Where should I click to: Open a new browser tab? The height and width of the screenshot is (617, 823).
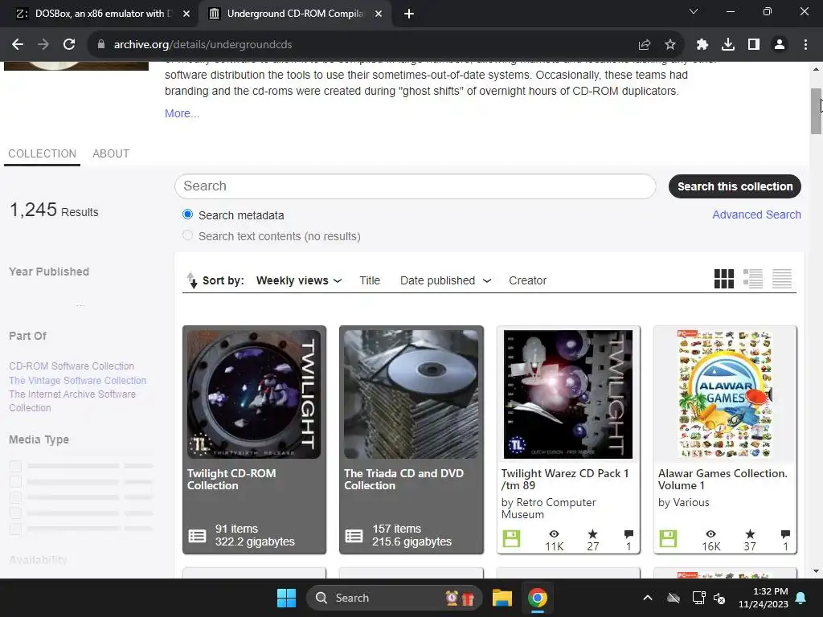[409, 14]
